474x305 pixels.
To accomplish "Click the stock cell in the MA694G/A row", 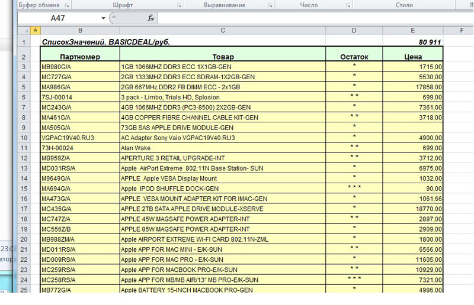I will pos(354,189).
